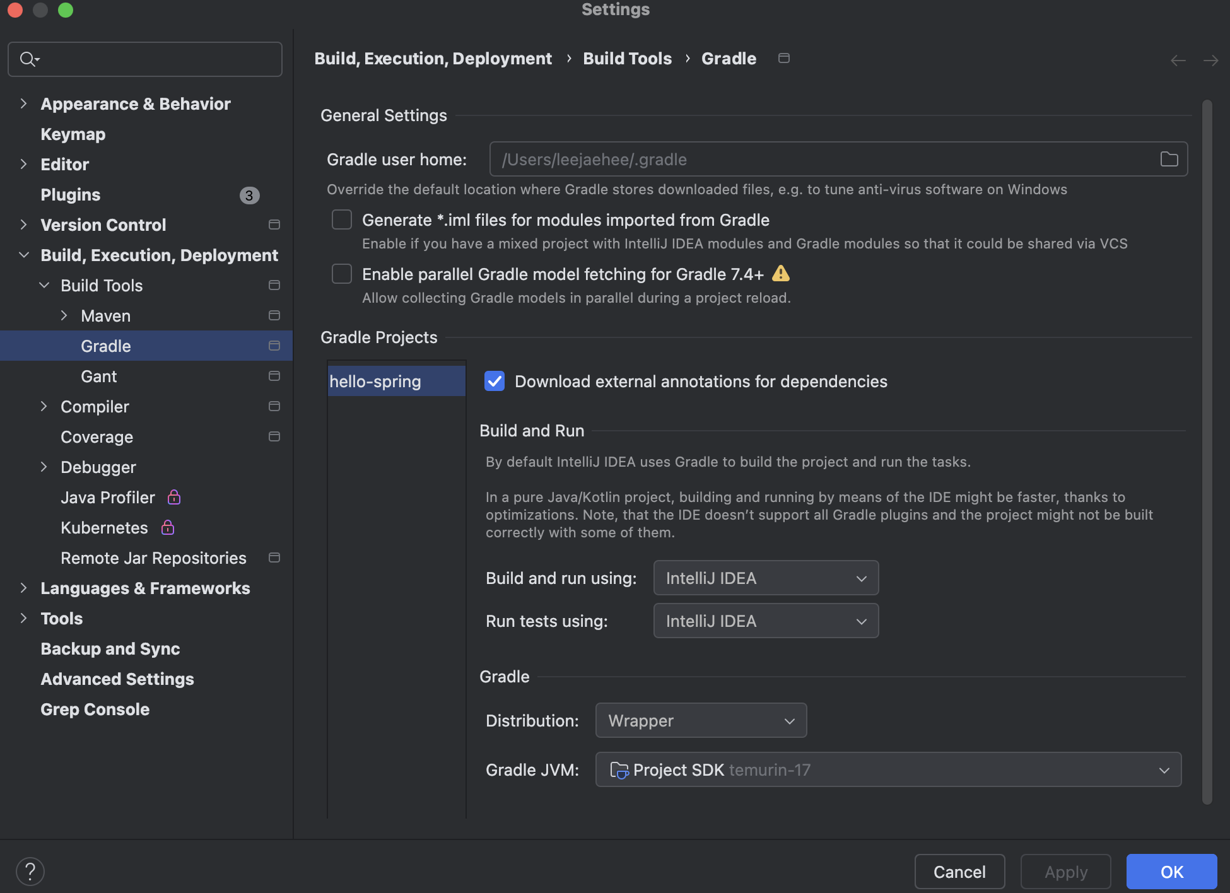Screen dimensions: 1230x893
Task: Click the vertical scrollbar of settings panel
Action: coord(1207,452)
